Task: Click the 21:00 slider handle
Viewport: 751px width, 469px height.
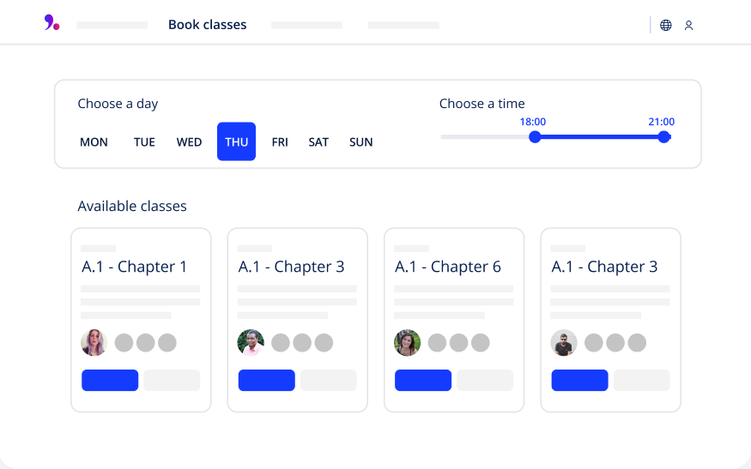Action: coord(663,137)
